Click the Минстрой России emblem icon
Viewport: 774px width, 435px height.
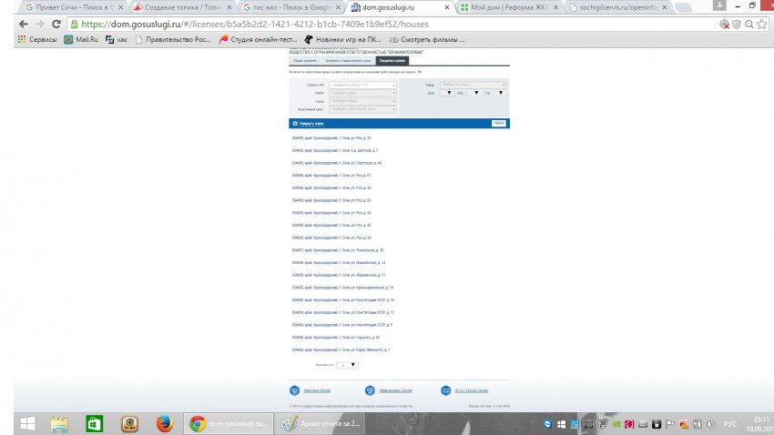(295, 389)
